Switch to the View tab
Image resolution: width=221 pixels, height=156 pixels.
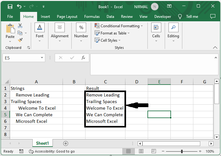click(143, 17)
